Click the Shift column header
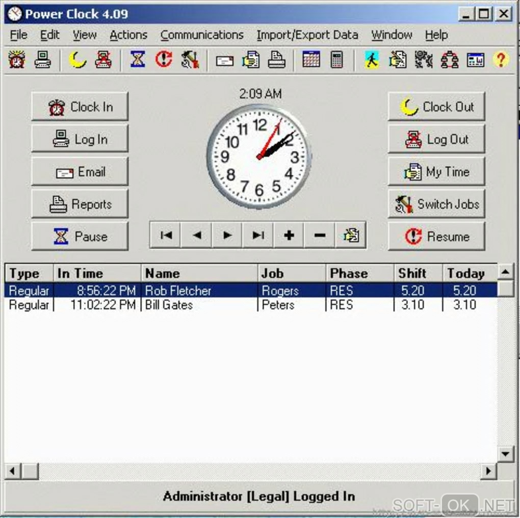The image size is (520, 518). click(419, 273)
